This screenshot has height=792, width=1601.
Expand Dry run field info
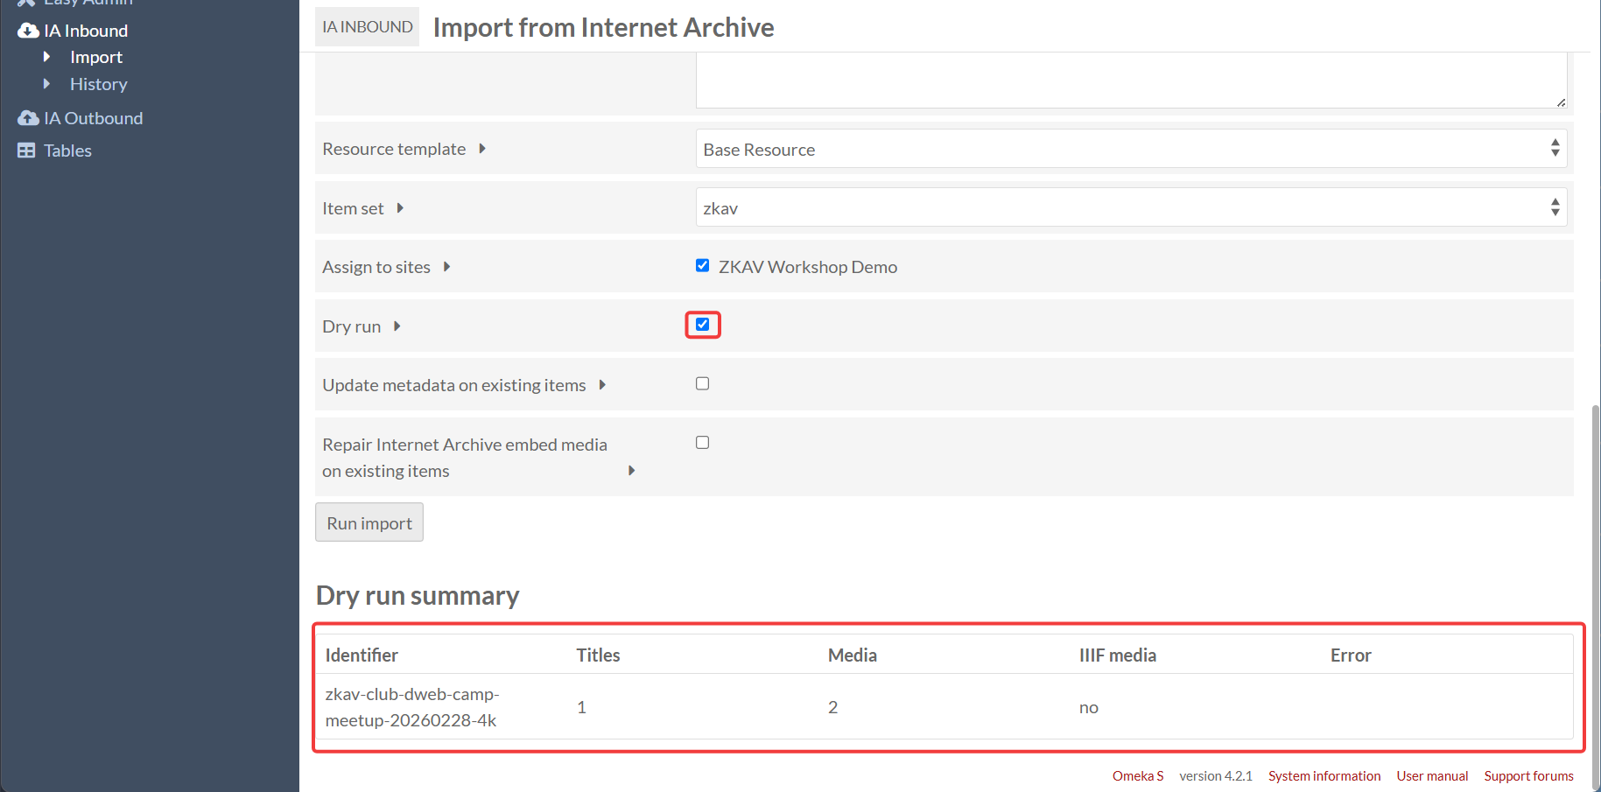click(397, 326)
